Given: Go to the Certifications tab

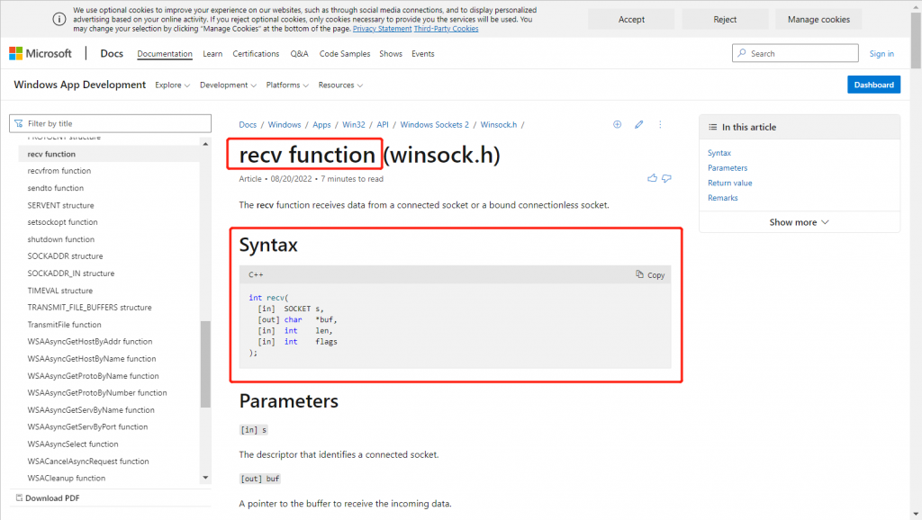Looking at the screenshot, I should coord(256,54).
